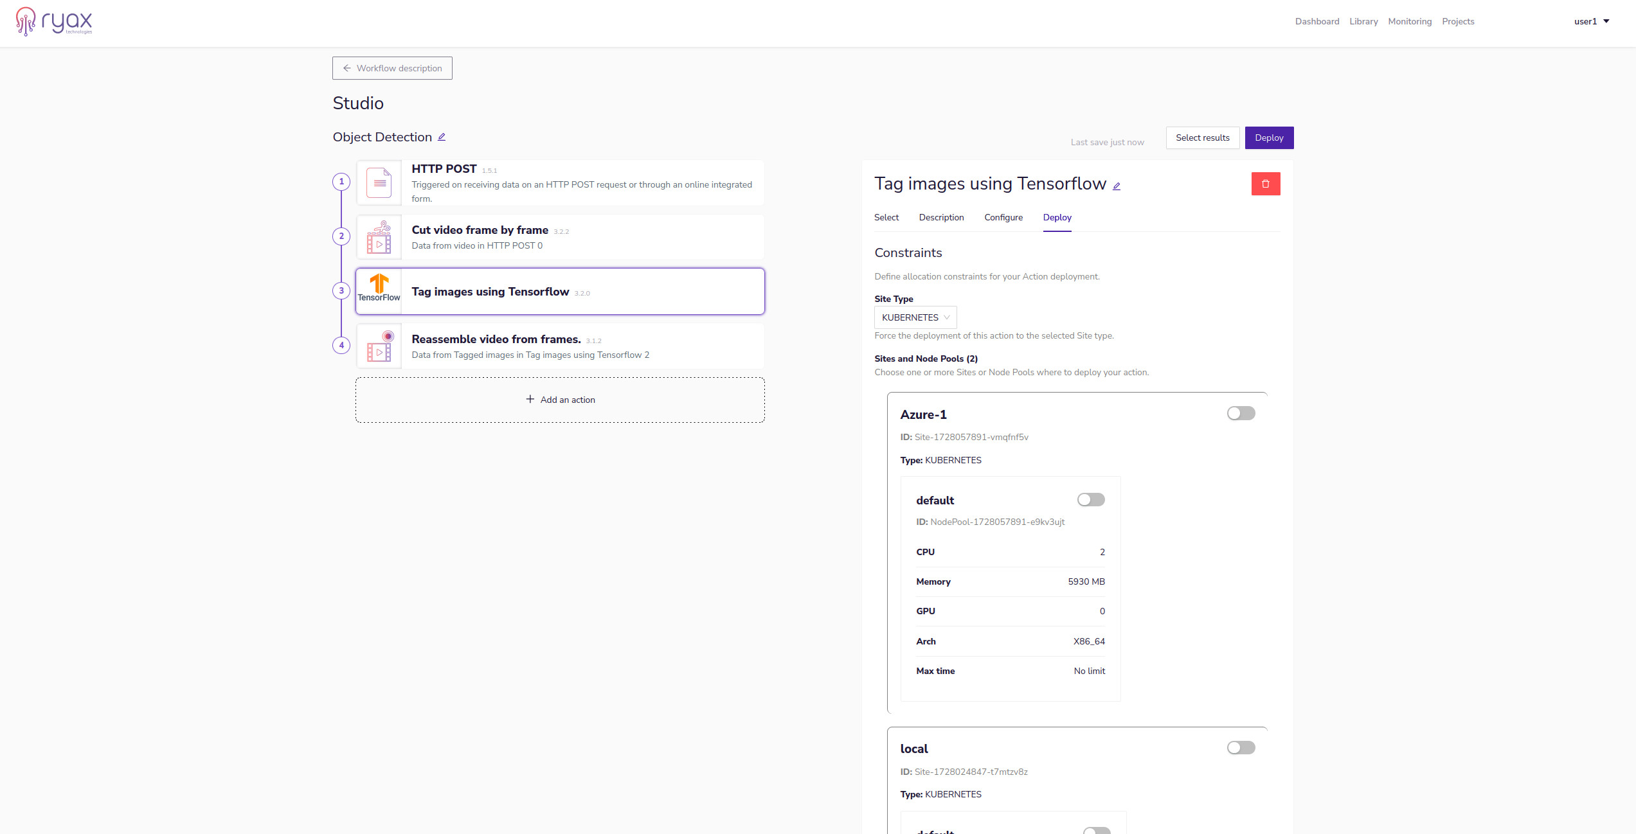Switch to the Configure tab
This screenshot has height=834, width=1636.
coord(1003,217)
